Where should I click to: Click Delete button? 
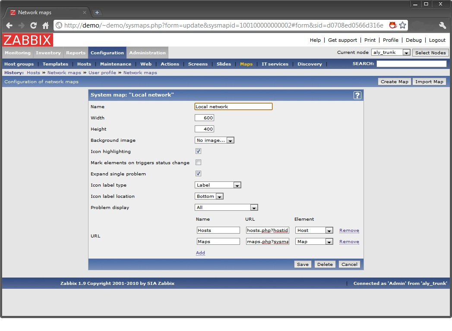pos(325,264)
